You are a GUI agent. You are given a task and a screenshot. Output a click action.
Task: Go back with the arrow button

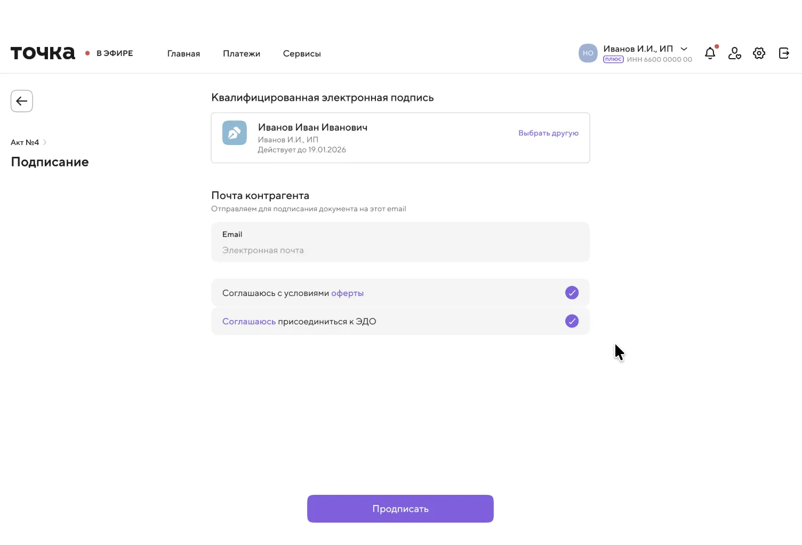(x=21, y=101)
